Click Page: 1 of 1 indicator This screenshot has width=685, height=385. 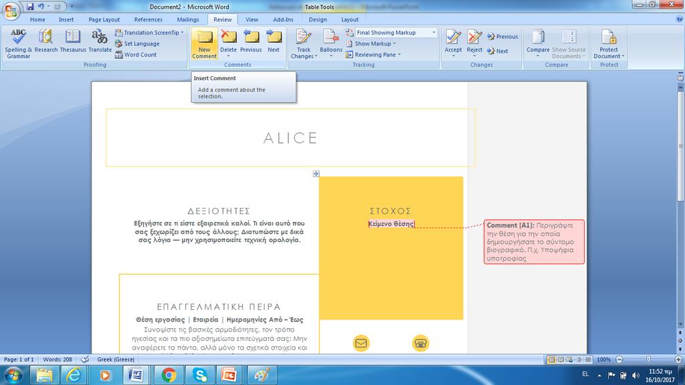click(19, 359)
